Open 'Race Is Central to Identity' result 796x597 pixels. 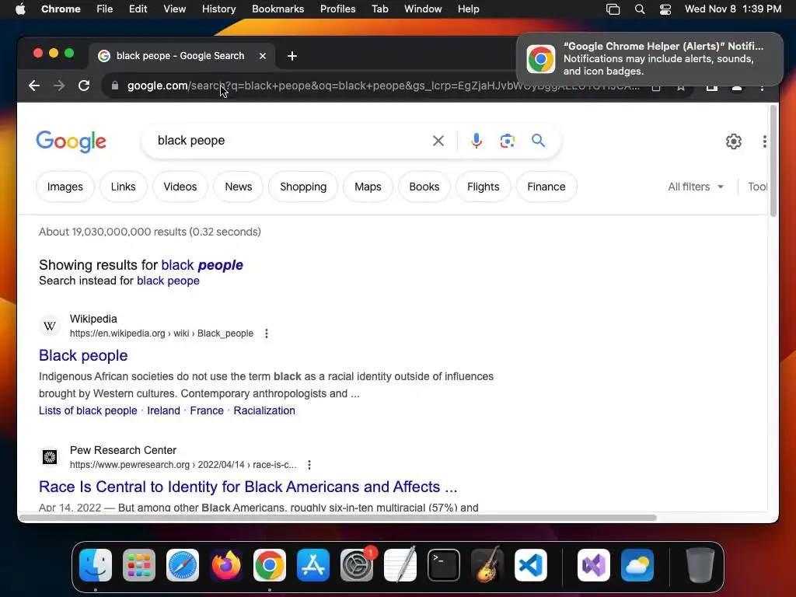[x=248, y=487]
